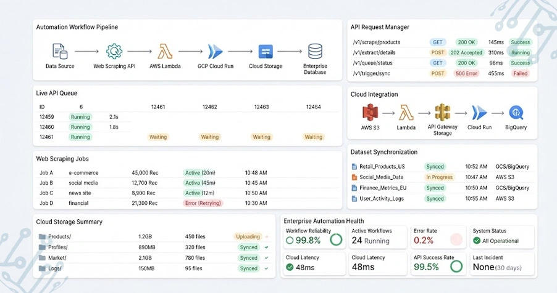
Task: Click the Error Rate red circle indicator
Action: tap(456, 240)
